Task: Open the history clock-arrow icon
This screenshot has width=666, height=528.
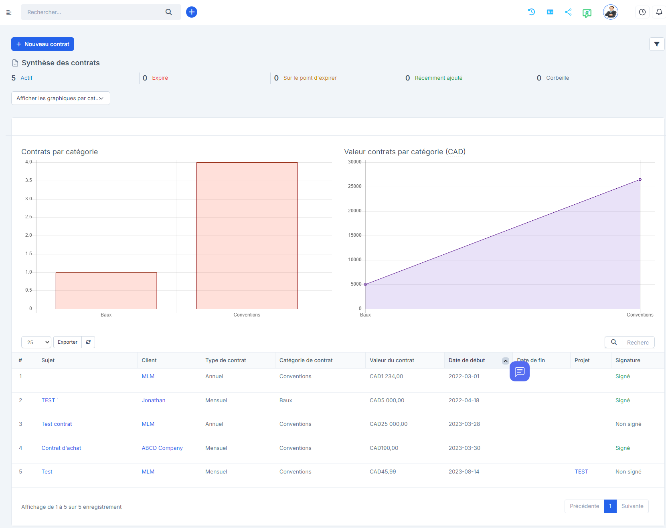Action: 532,12
